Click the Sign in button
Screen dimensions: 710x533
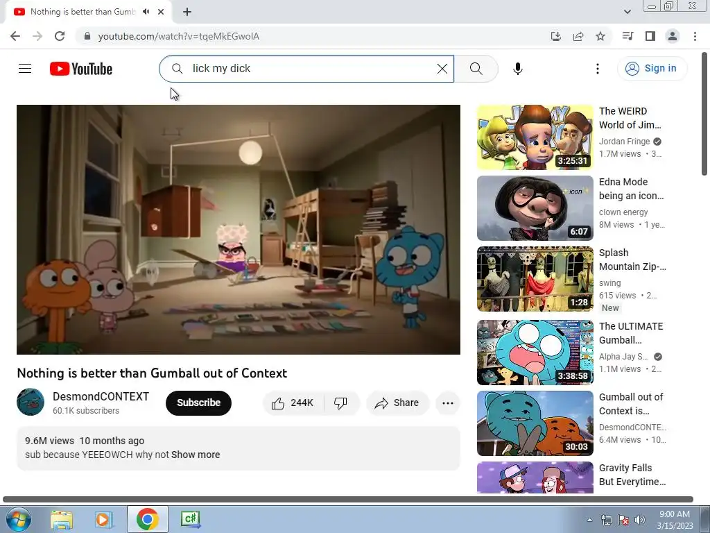click(652, 69)
